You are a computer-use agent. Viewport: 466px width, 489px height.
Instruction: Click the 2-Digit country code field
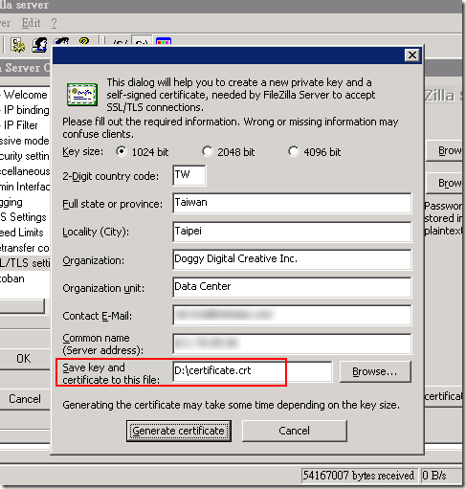(x=189, y=175)
